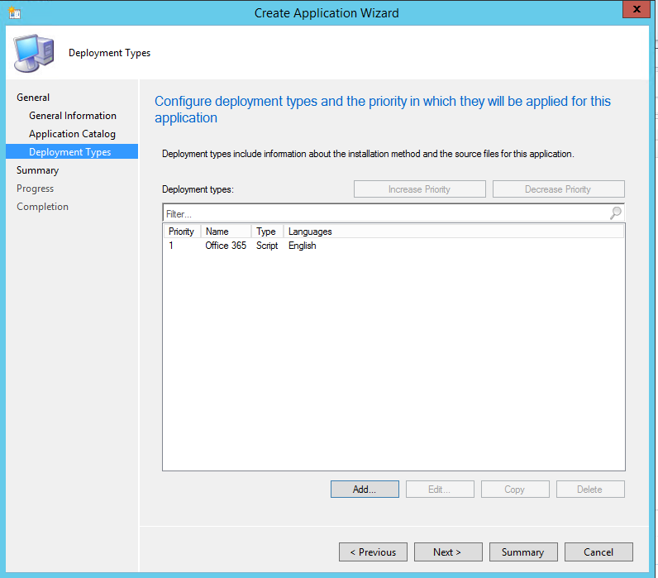
Task: Click the Edit... button
Action: [440, 489]
